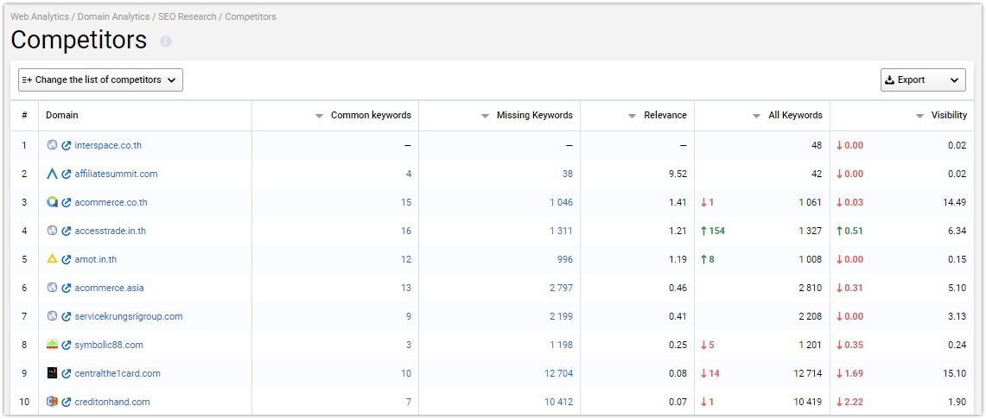Click the centralthe1card.com black favicon

click(52, 373)
